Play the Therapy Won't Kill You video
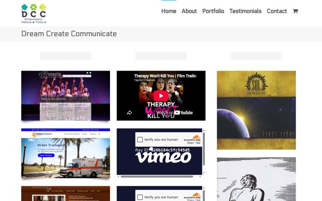Screen dimensions: 322x201 coord(161,96)
